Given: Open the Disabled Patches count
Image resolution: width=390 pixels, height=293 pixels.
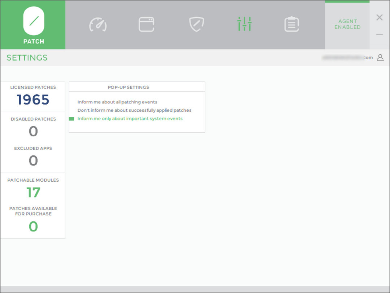Looking at the screenshot, I should coord(33,131).
